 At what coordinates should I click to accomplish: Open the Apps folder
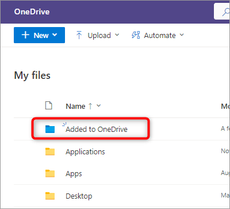(x=74, y=174)
